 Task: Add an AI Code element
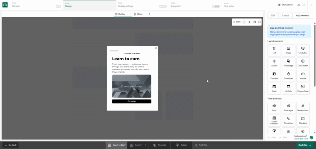click(x=288, y=88)
